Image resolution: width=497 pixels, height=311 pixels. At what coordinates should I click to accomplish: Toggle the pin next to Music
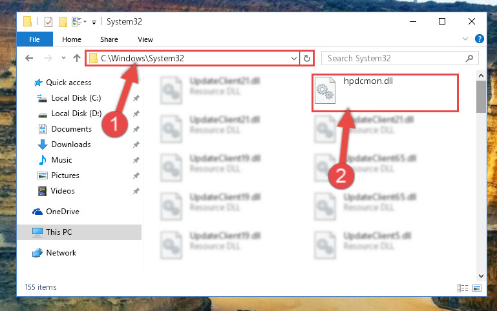click(136, 160)
